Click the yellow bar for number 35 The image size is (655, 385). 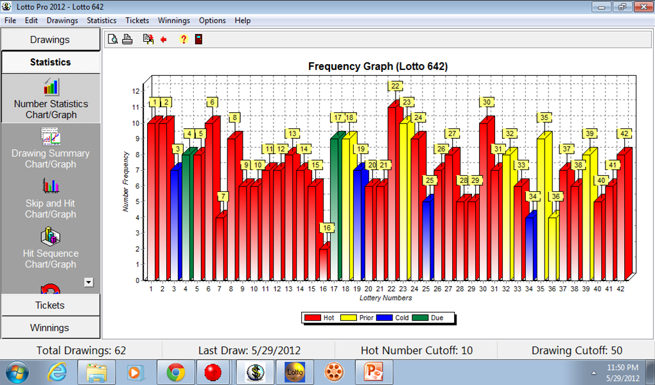pyautogui.click(x=543, y=207)
